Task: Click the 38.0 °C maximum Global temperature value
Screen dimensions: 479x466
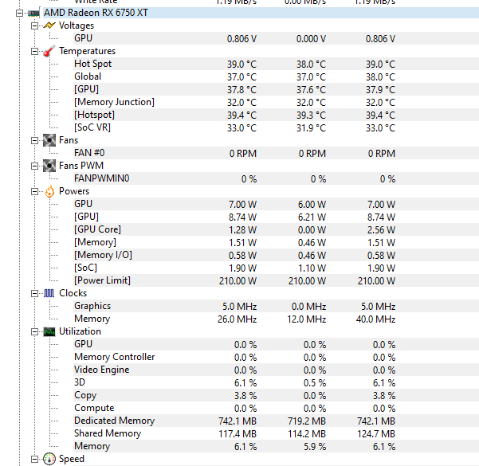Action: click(381, 77)
